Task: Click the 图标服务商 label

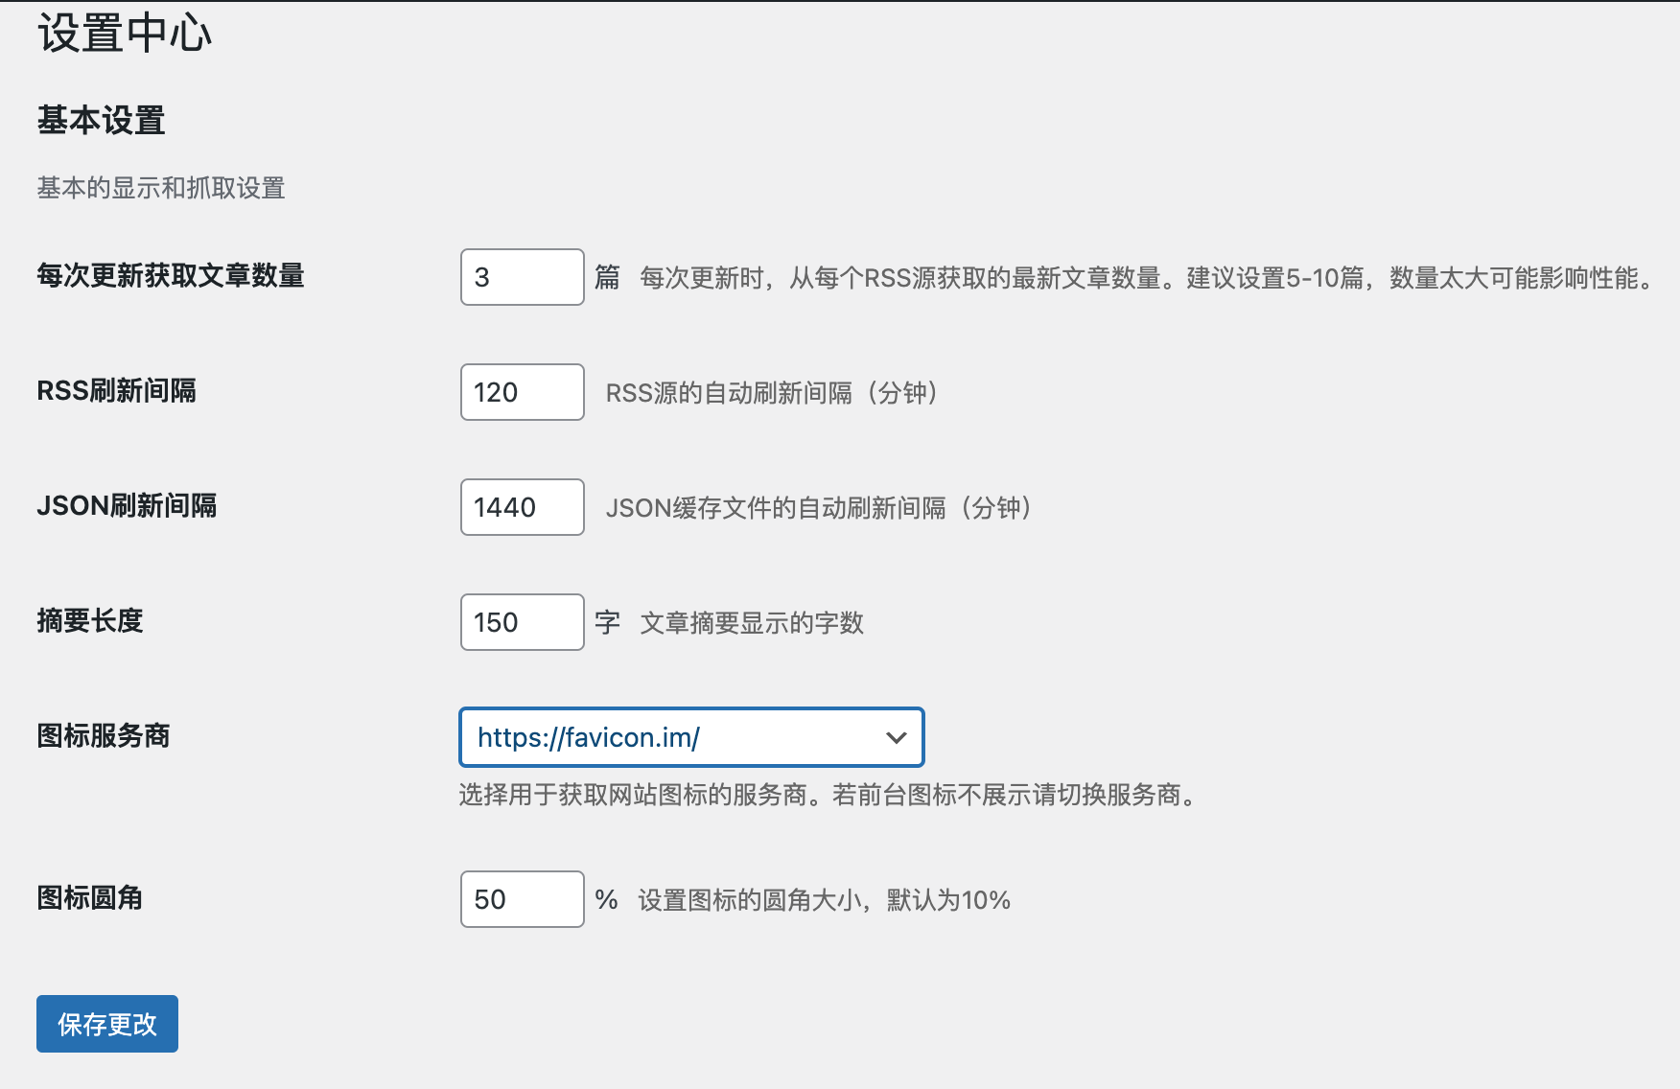Action: tap(104, 736)
